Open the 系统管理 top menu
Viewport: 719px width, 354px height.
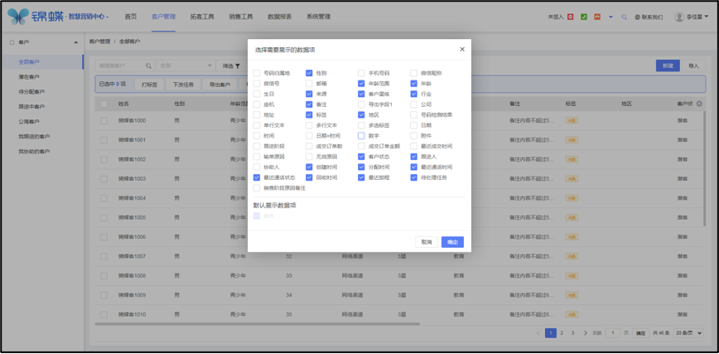click(318, 17)
